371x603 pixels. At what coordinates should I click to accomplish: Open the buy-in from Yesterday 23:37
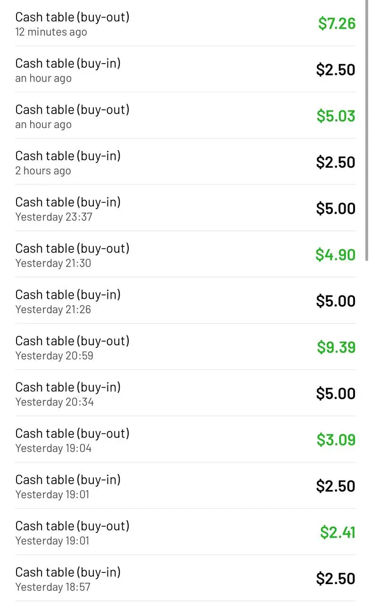click(x=185, y=208)
